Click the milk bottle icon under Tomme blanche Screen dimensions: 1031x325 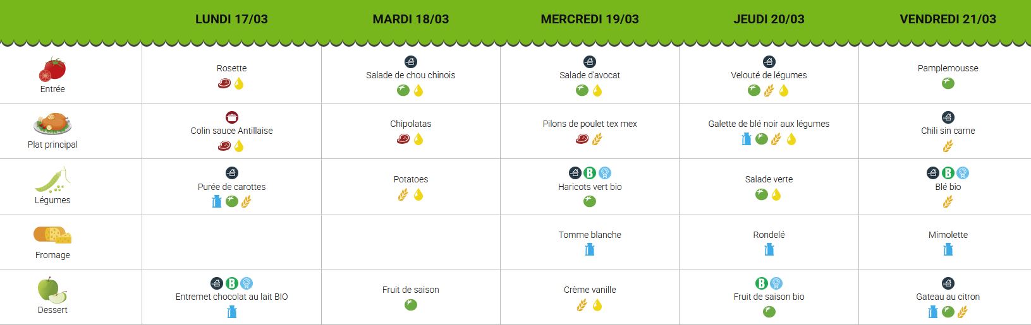click(x=590, y=250)
